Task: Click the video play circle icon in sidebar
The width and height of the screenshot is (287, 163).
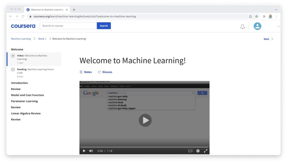Action: point(13,56)
